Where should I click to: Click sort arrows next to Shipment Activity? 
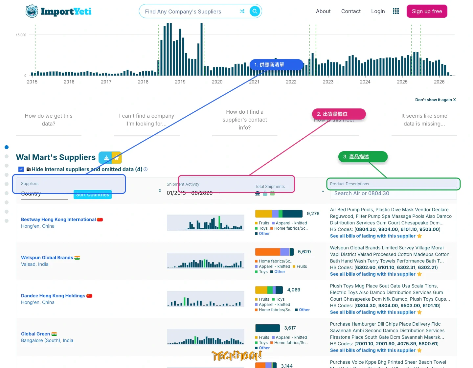tap(160, 191)
